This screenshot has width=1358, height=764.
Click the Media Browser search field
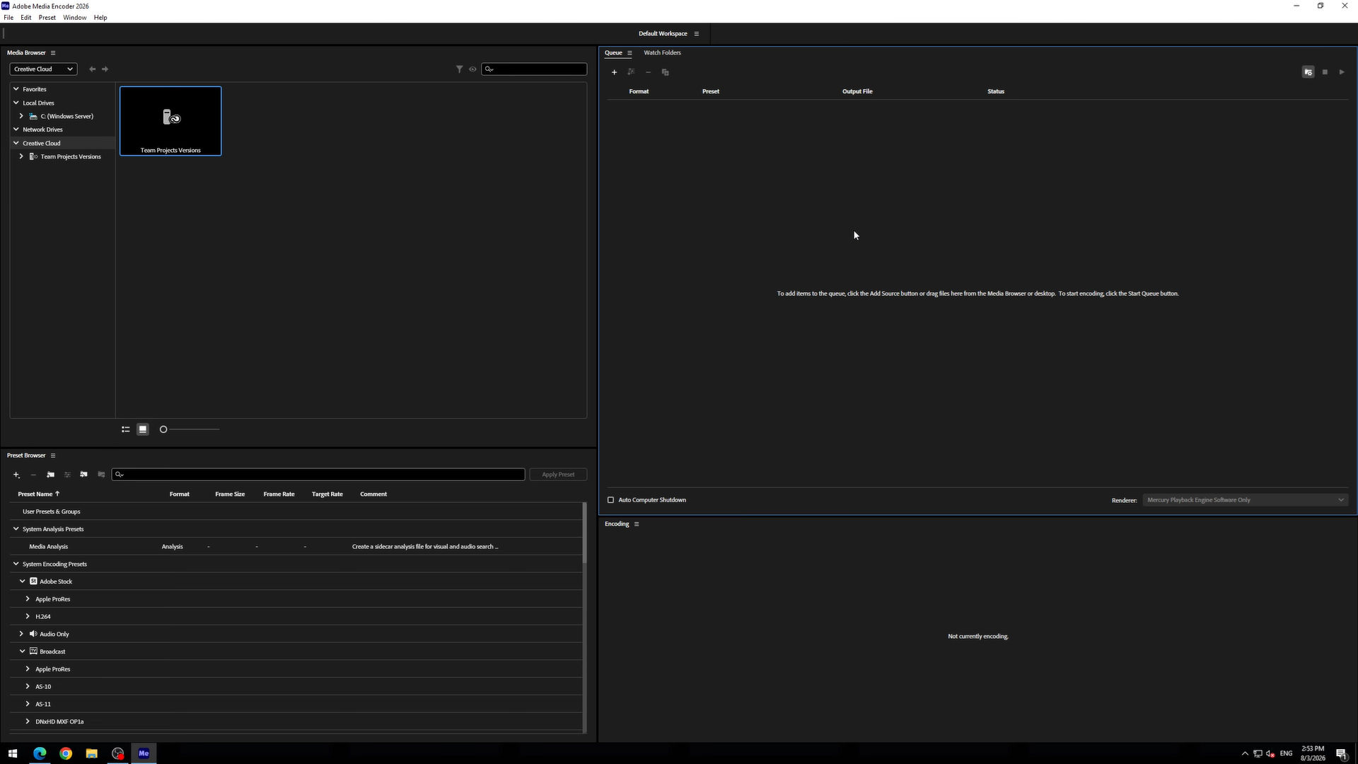(x=534, y=69)
